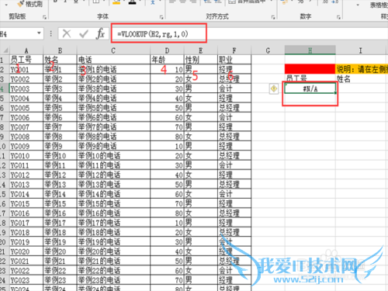Select cell 举例8的电话
Screen dimensions: 388x291
click(113, 137)
